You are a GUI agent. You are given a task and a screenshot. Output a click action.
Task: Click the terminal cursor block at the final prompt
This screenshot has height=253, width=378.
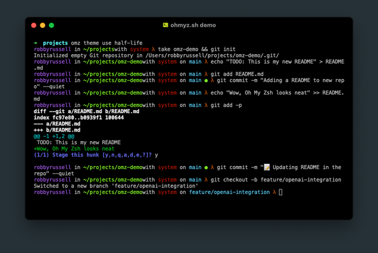coord(281,192)
